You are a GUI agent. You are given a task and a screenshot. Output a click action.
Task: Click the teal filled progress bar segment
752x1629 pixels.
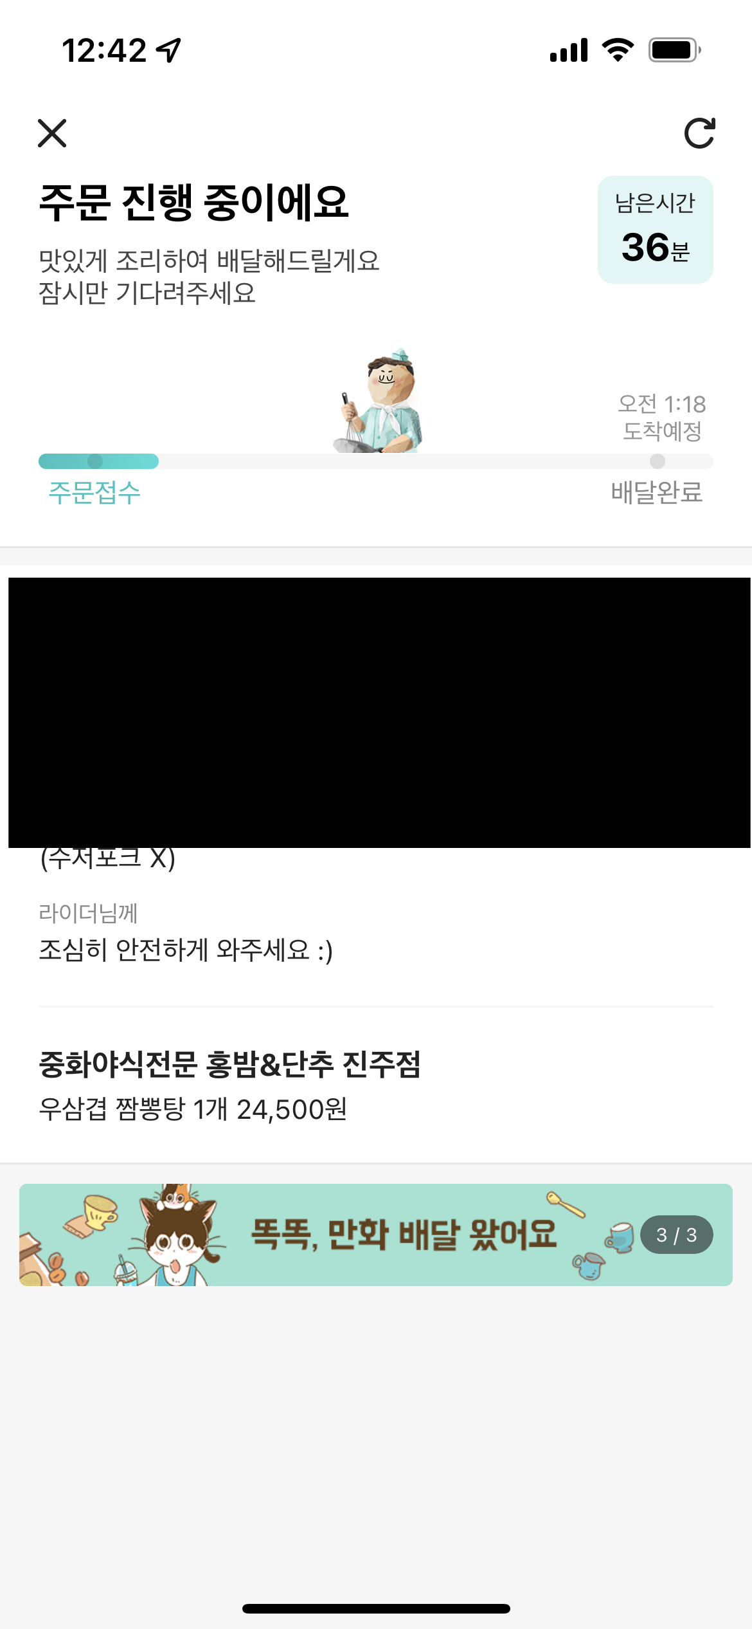coord(98,461)
